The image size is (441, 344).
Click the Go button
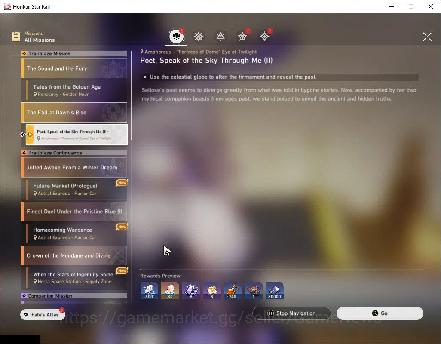click(380, 313)
